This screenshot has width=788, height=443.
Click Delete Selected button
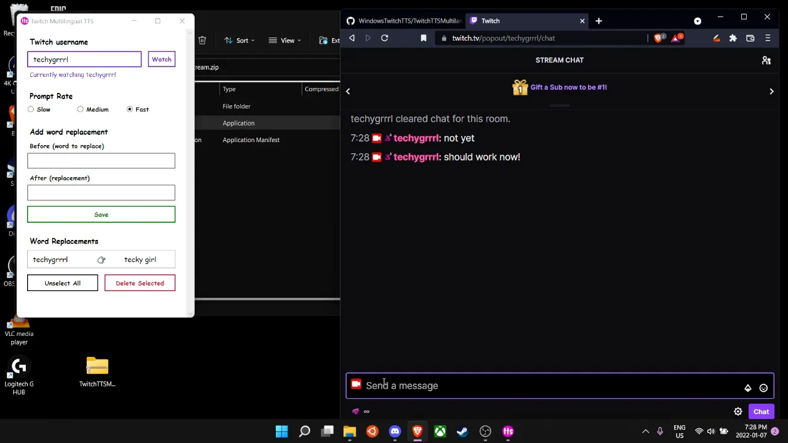[x=140, y=283]
